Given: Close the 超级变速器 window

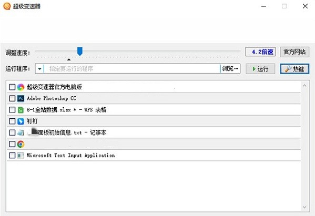Looking at the screenshot, I should point(305,6).
